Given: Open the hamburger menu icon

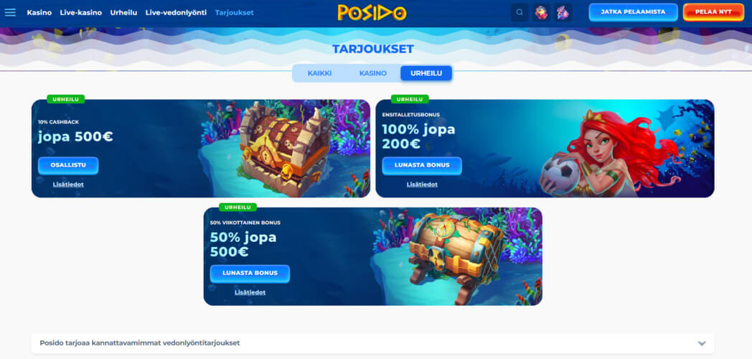Looking at the screenshot, I should [x=10, y=12].
